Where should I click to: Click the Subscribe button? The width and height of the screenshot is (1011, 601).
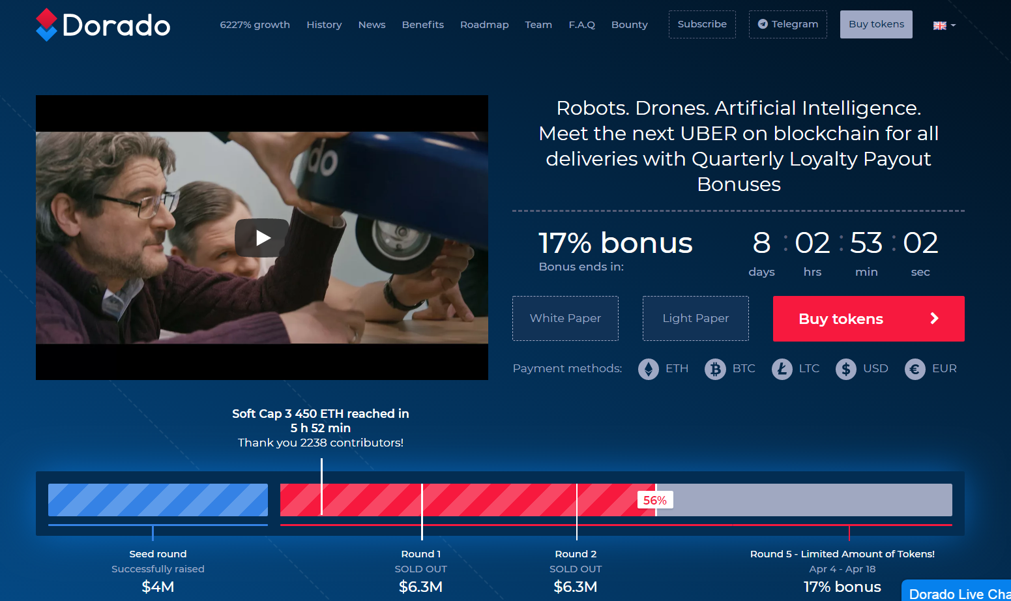pos(702,24)
